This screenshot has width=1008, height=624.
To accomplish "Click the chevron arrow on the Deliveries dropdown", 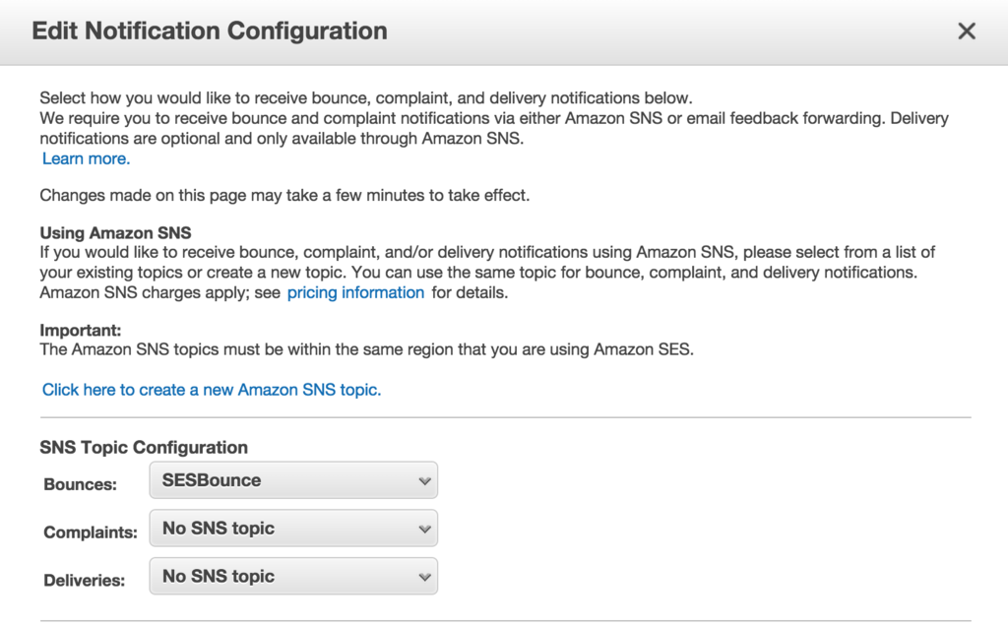I will coord(424,577).
